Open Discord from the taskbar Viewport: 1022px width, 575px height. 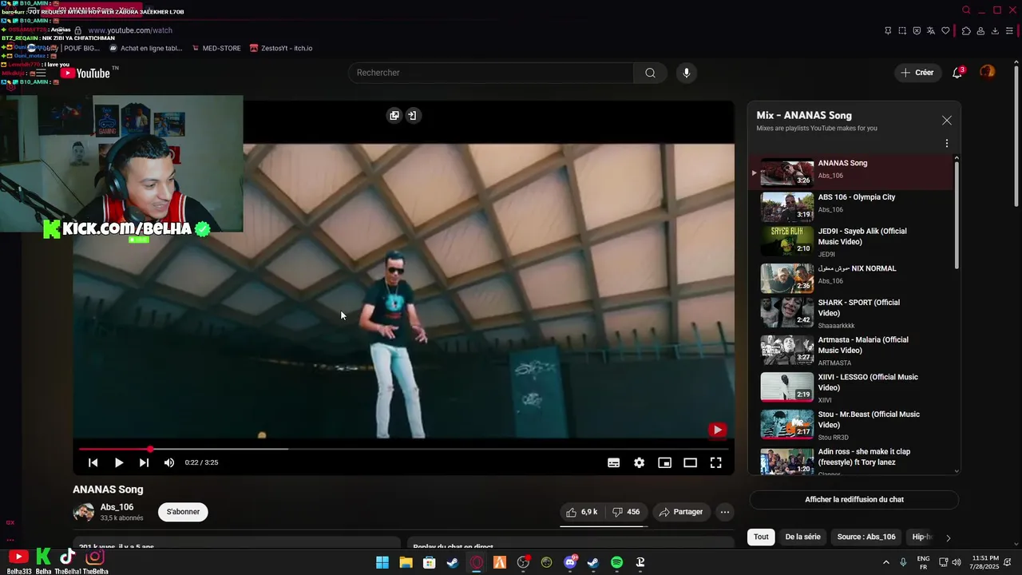point(570,562)
